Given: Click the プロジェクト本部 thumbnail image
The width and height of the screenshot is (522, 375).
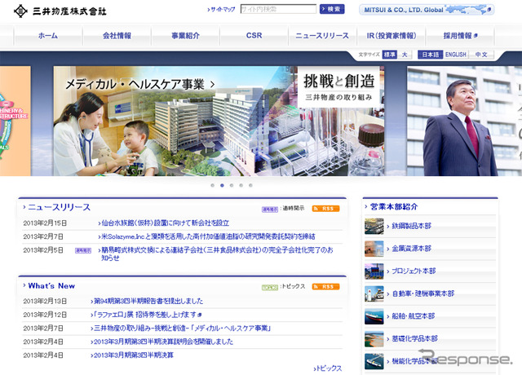Looking at the screenshot, I should 374,271.
